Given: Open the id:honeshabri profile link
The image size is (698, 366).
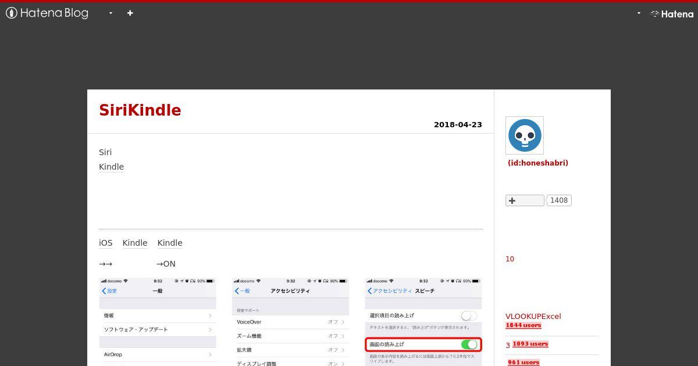Looking at the screenshot, I should point(537,163).
